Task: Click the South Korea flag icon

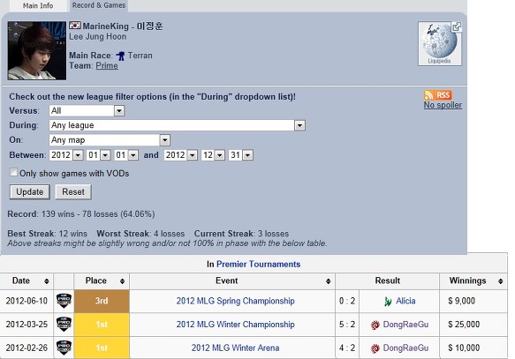Action: click(x=75, y=26)
